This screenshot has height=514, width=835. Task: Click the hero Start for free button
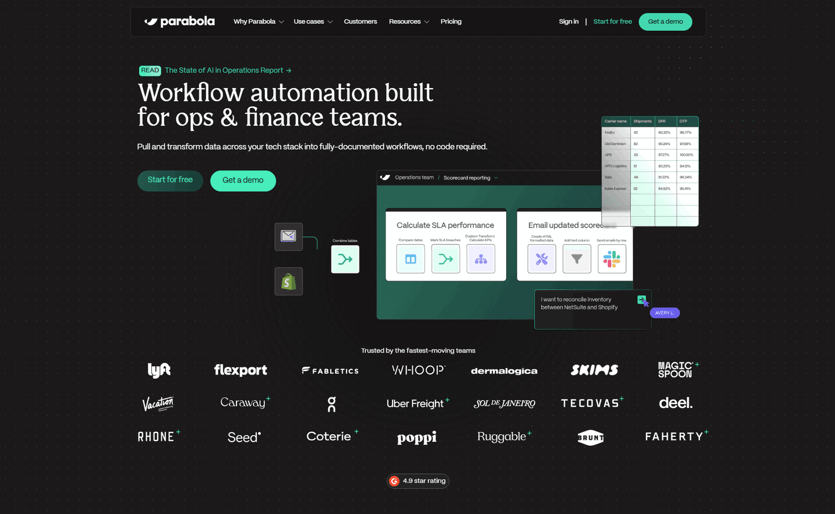170,180
